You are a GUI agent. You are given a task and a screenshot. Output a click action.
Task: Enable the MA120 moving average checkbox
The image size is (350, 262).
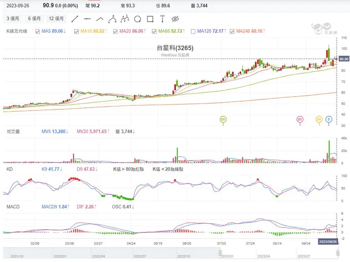pyautogui.click(x=193, y=32)
